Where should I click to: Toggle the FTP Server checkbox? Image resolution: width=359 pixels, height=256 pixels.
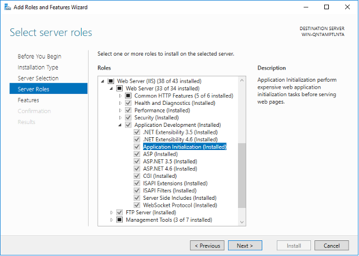click(120, 213)
